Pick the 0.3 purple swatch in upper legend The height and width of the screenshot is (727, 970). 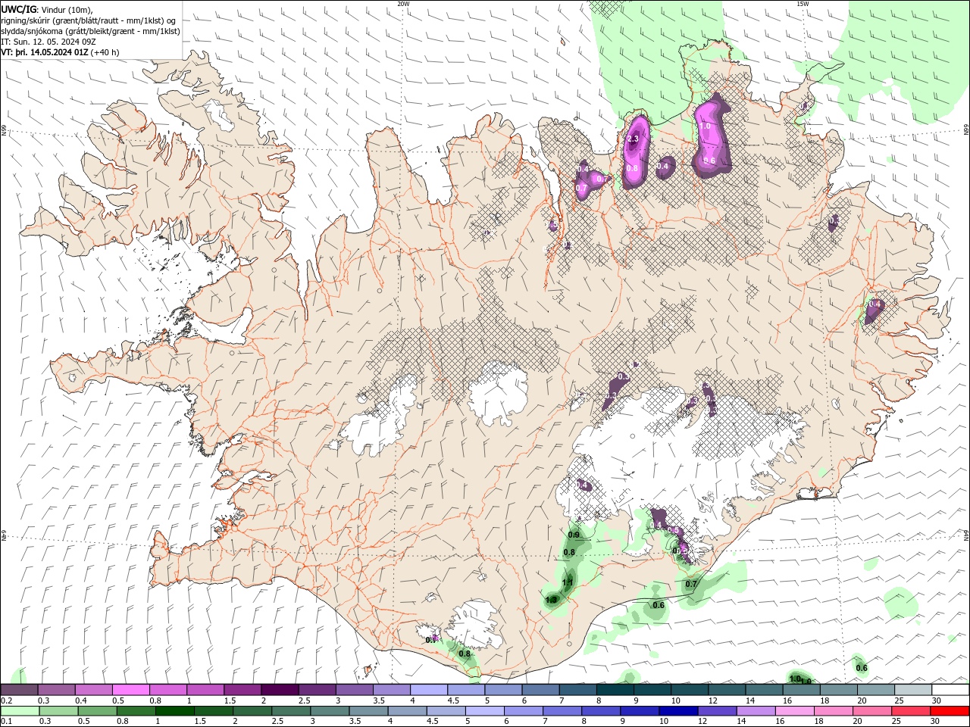point(56,690)
